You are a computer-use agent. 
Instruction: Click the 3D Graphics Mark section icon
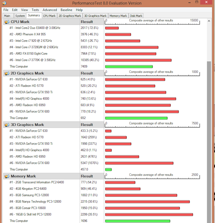click(x=7, y=125)
